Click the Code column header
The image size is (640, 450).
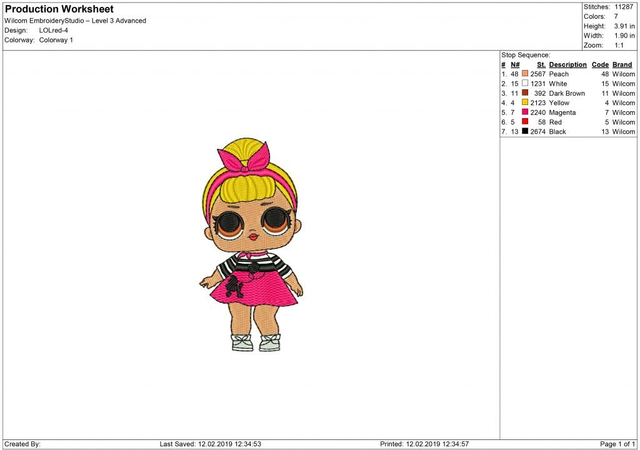600,64
